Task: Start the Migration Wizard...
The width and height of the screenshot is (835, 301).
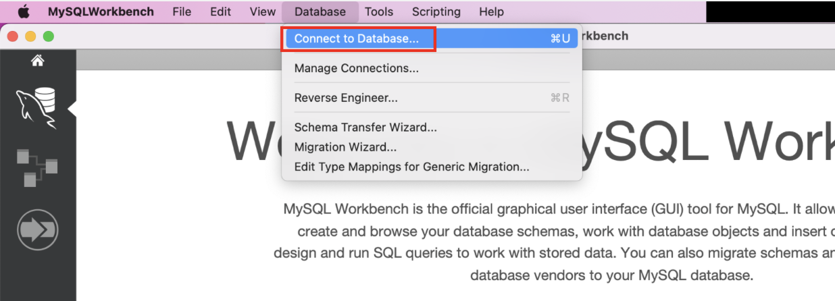Action: coord(432,146)
